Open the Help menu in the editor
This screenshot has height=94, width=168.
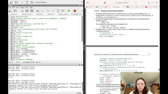[x=31, y=8]
